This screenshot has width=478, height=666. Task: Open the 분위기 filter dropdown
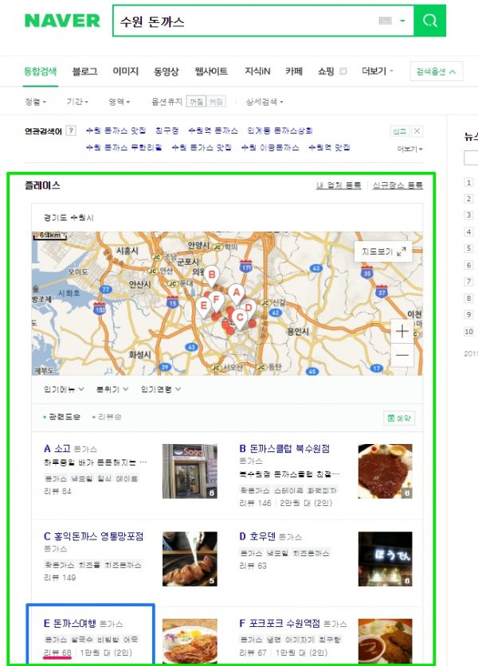pyautogui.click(x=112, y=389)
